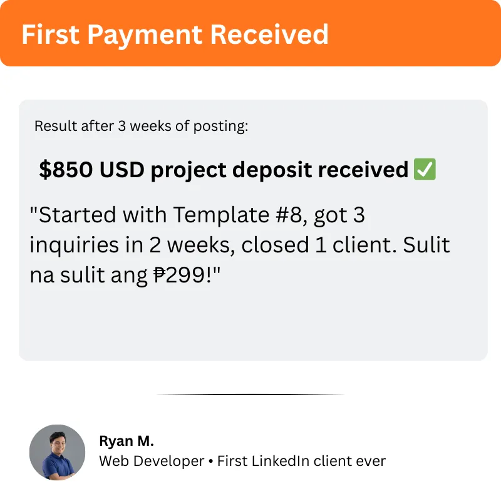Click the bullet separator after 'Web Developer'
The width and height of the screenshot is (501, 501).
211,462
